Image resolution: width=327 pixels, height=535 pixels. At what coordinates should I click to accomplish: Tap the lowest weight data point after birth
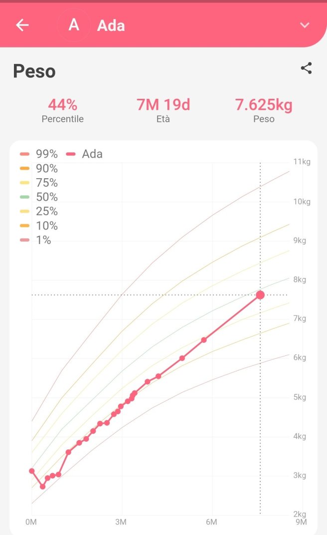pyautogui.click(x=42, y=486)
